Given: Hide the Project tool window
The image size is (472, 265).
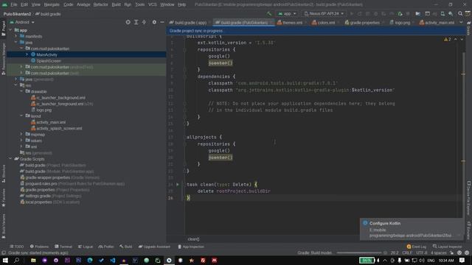Looking at the screenshot, I should click(162, 22).
